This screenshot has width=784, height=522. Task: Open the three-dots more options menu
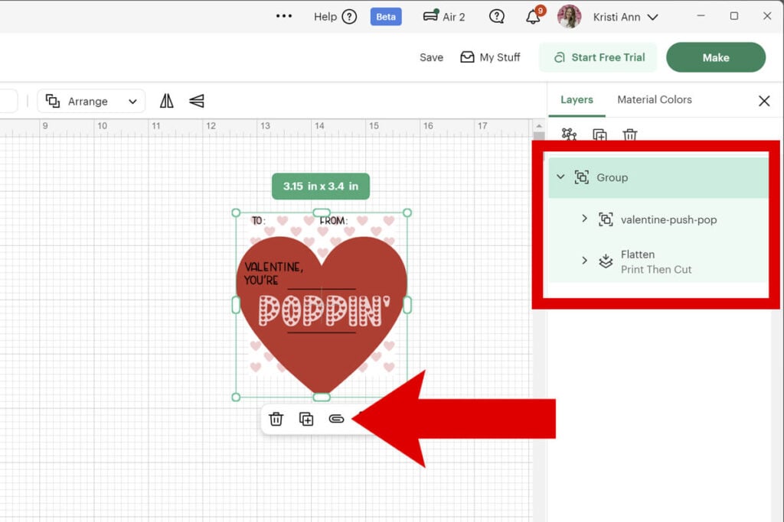[284, 16]
